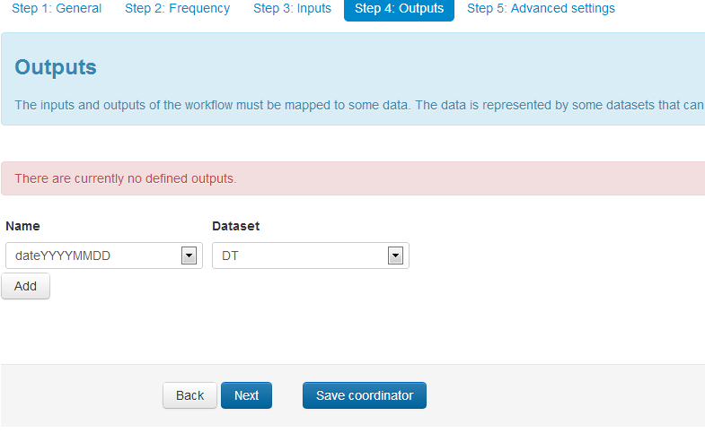
Task: Open Step 5: Advanced settings tab
Action: pyautogui.click(x=541, y=9)
